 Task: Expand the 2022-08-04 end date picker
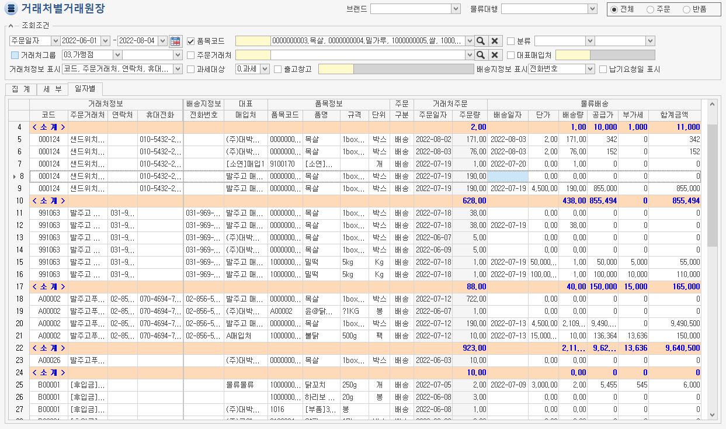click(163, 41)
